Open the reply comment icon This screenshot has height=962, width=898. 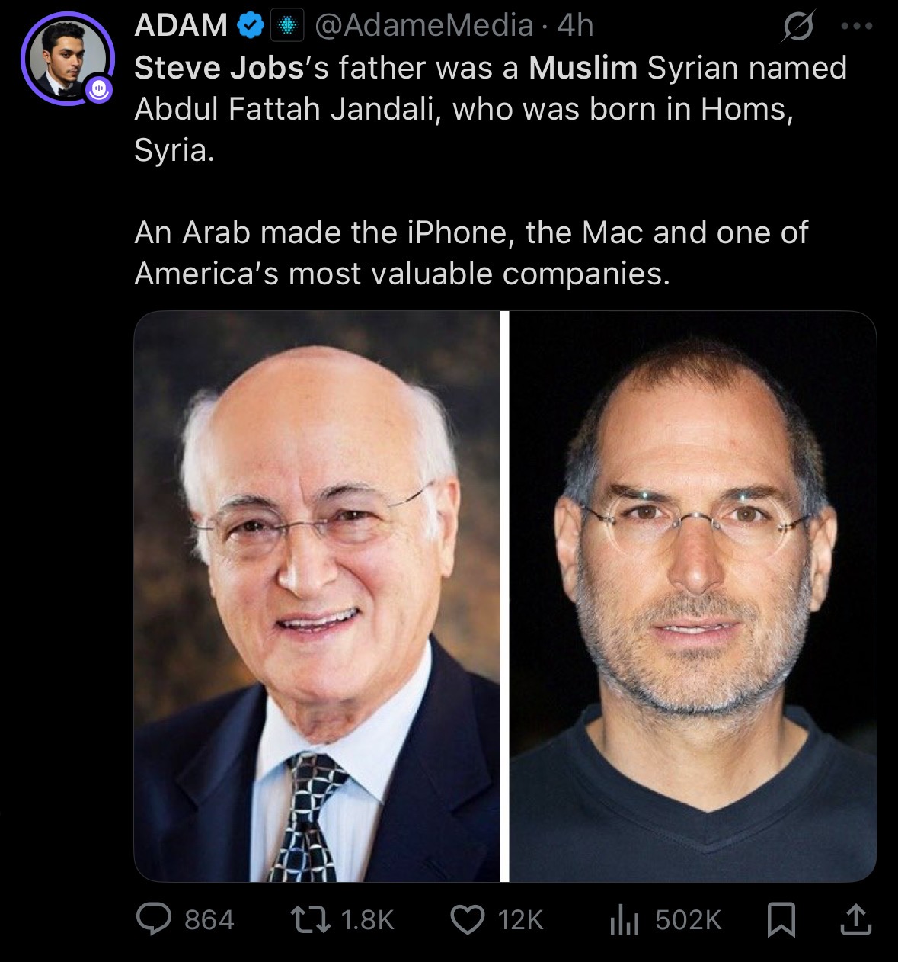tap(154, 919)
